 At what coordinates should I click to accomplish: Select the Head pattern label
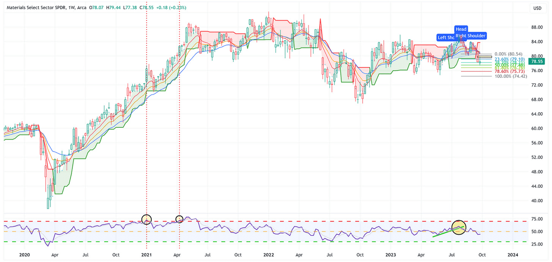461,29
